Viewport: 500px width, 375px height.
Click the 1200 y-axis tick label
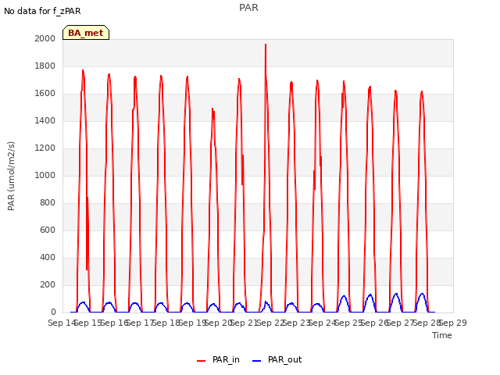click(x=45, y=148)
